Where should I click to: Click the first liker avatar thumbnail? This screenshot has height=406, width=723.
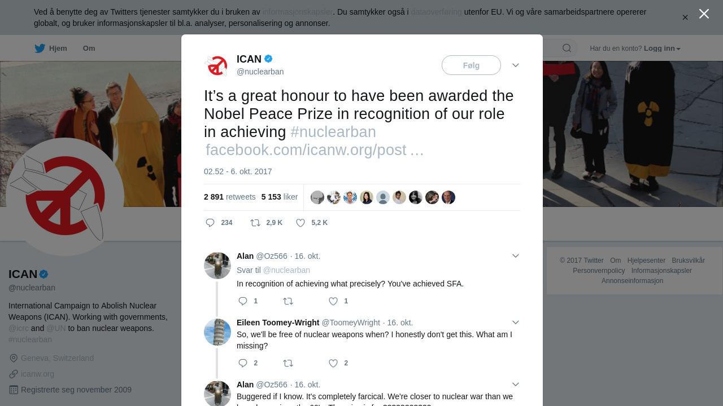[x=317, y=197]
